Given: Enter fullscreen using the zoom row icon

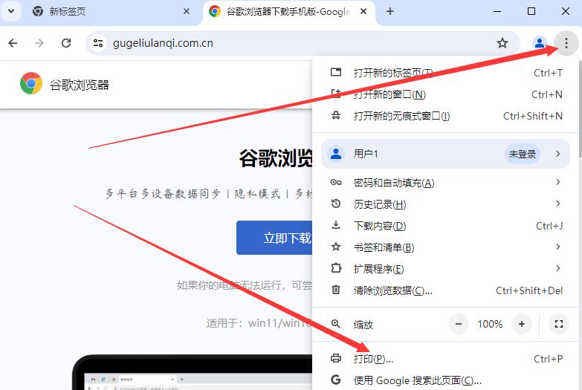Looking at the screenshot, I should 559,324.
